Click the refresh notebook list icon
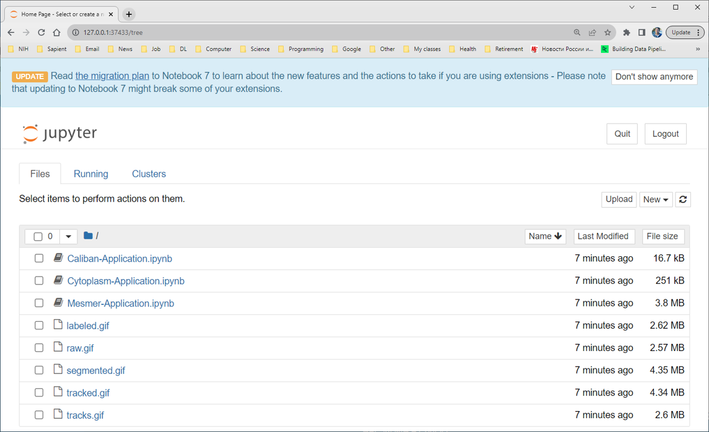The width and height of the screenshot is (709, 432). click(683, 200)
